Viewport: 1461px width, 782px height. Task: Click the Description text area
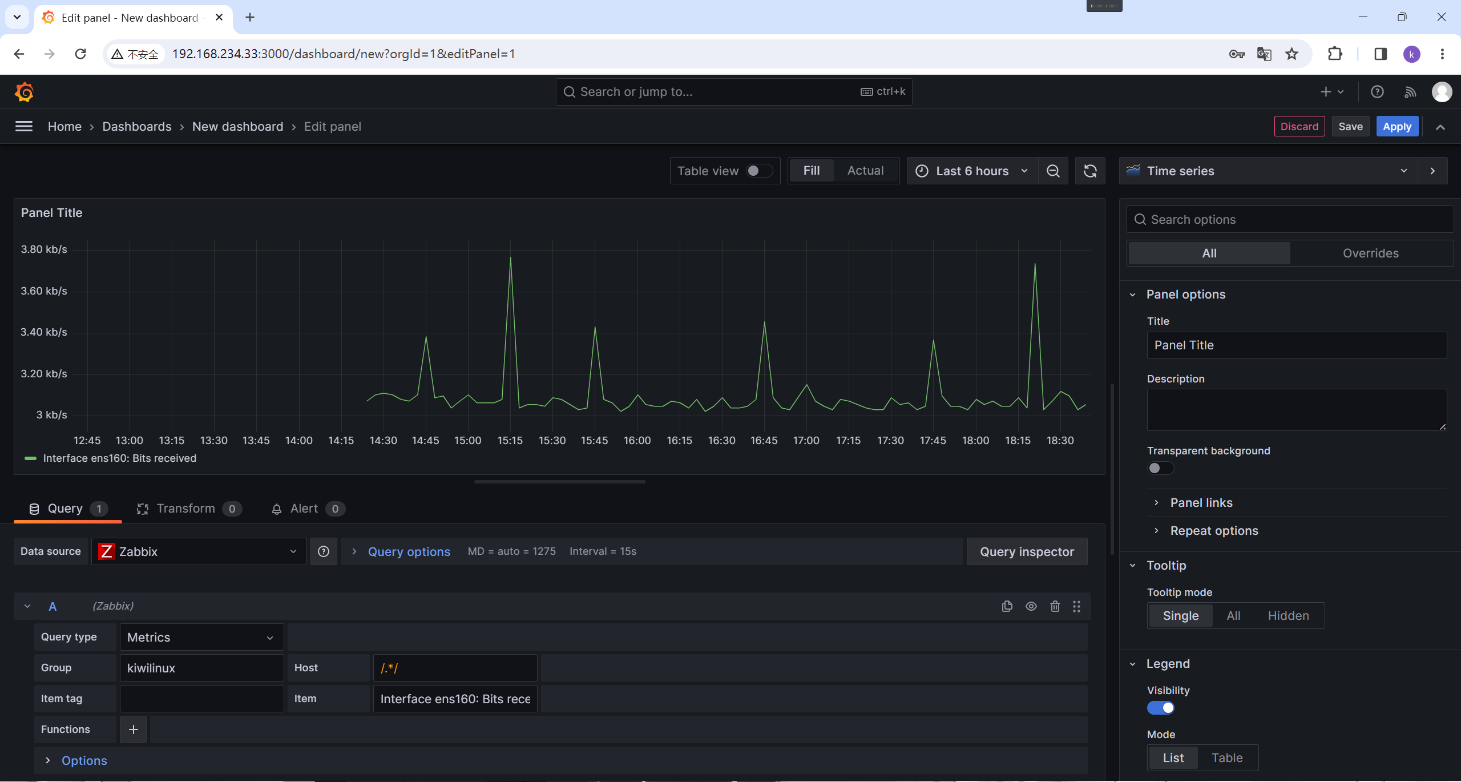pyautogui.click(x=1296, y=410)
